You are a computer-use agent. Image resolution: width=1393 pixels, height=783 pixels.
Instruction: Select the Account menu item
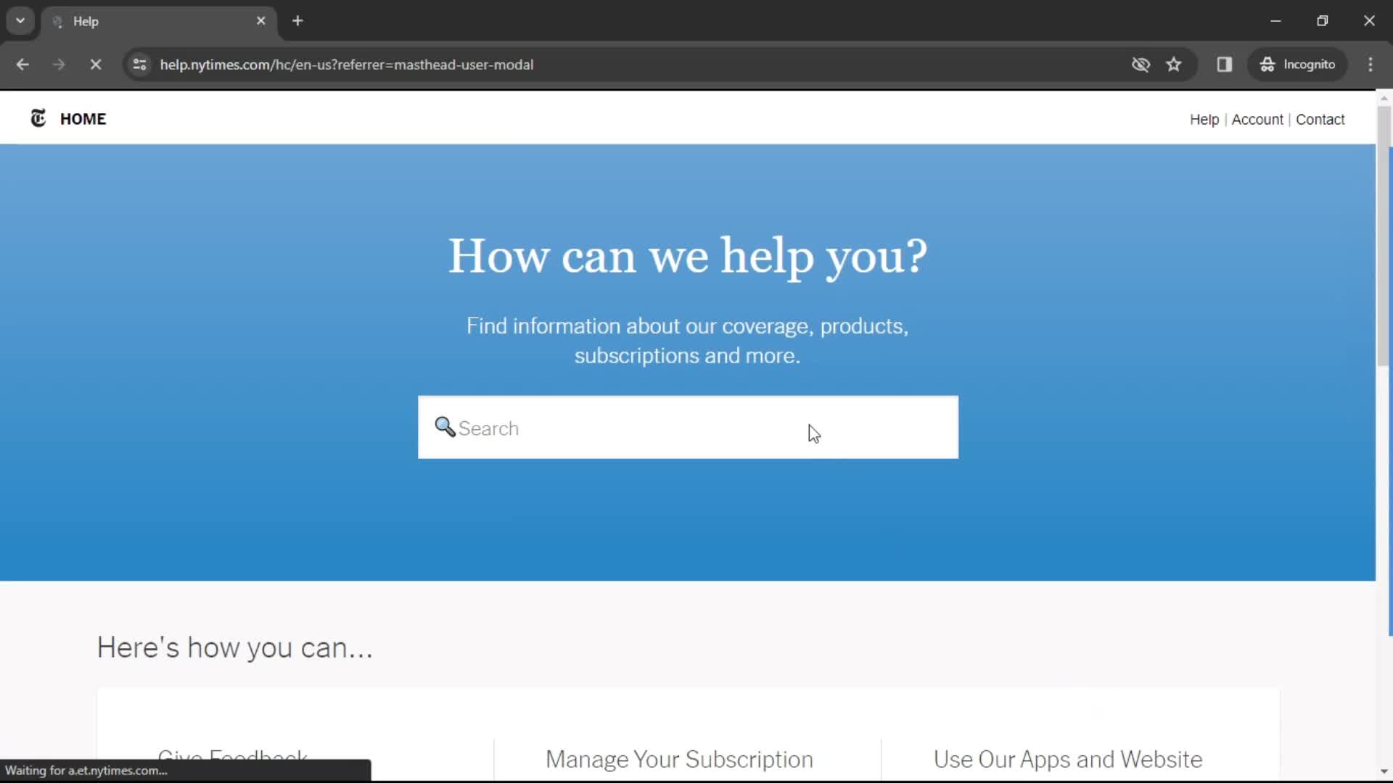coord(1257,120)
